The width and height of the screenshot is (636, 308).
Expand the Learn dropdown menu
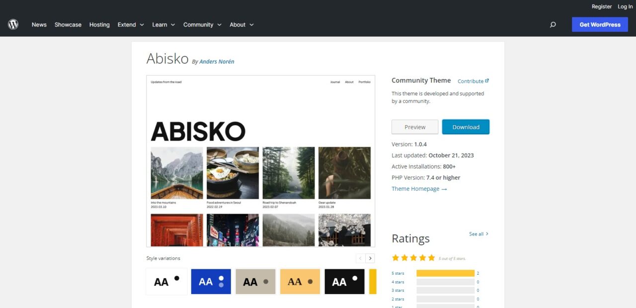click(163, 24)
